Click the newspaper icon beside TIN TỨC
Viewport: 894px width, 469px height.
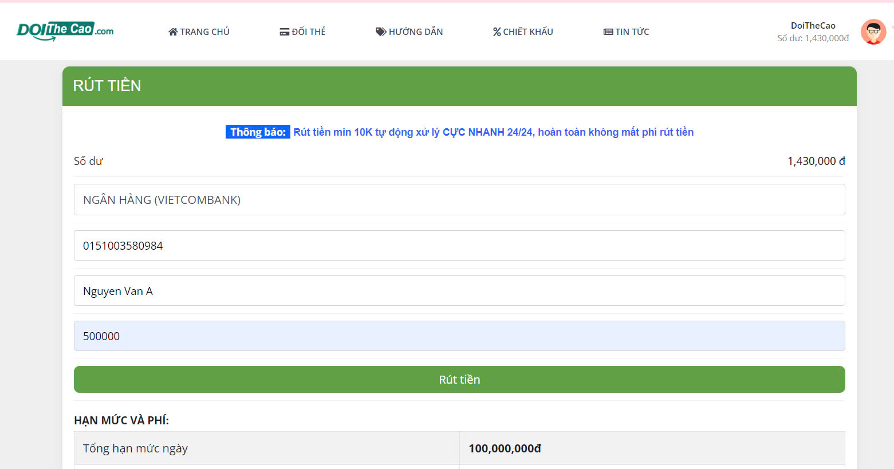pos(608,32)
